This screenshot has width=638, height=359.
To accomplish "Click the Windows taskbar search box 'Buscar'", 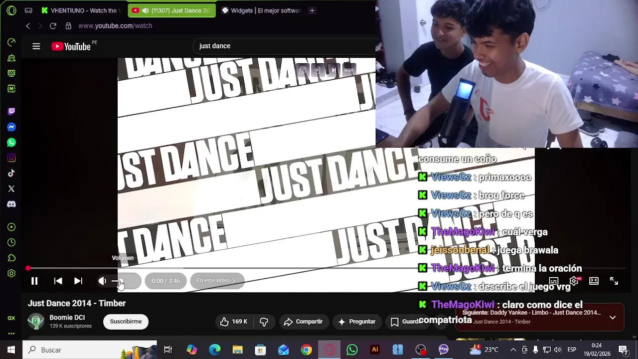I will pos(90,350).
